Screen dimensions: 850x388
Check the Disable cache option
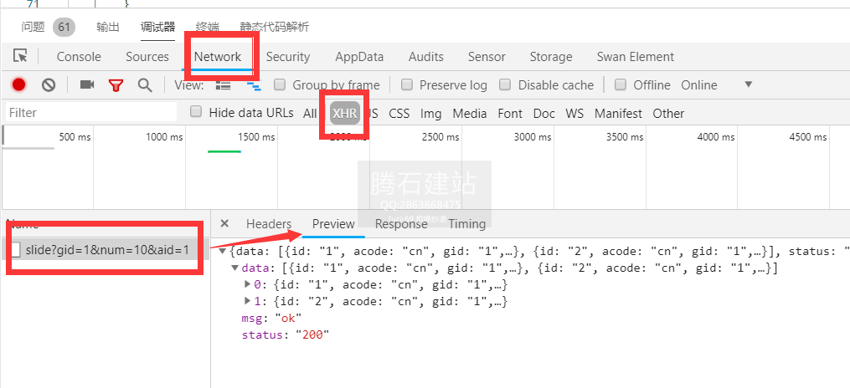[505, 84]
